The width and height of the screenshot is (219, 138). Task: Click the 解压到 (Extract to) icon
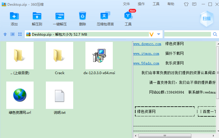(37, 16)
